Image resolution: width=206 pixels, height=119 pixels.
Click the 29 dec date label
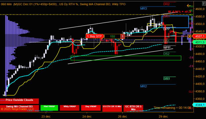163,116
